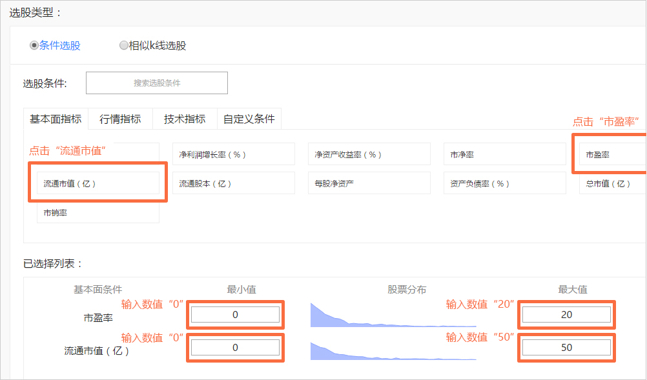Switch to the 技术指标 tab
Screen dimensions: 647x380
click(x=185, y=119)
